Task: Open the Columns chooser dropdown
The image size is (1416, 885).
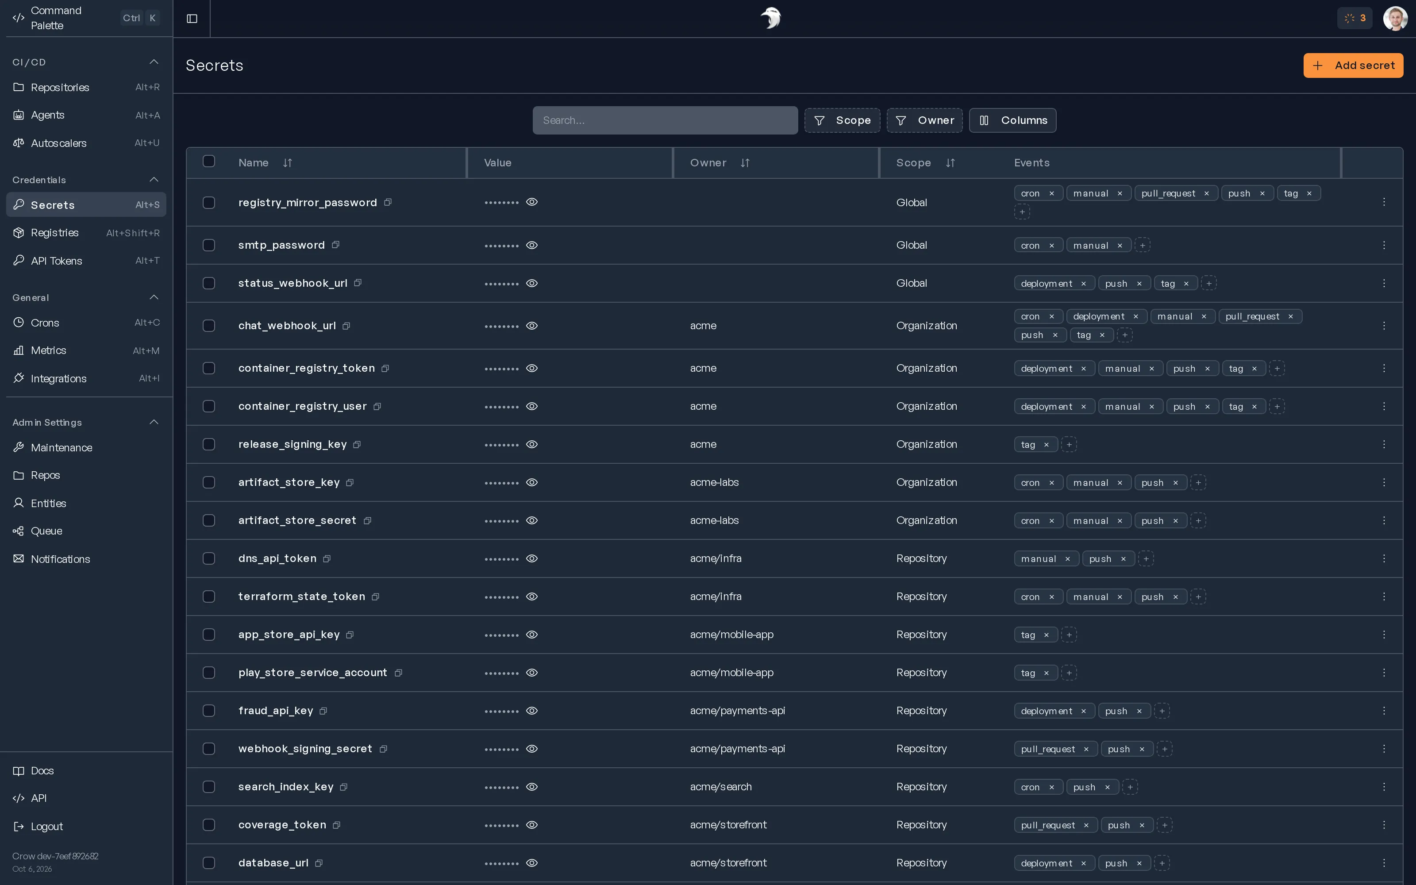Action: tap(1012, 120)
